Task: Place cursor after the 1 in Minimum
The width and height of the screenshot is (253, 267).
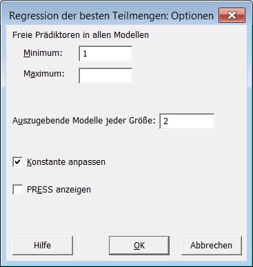Action: [x=88, y=54]
